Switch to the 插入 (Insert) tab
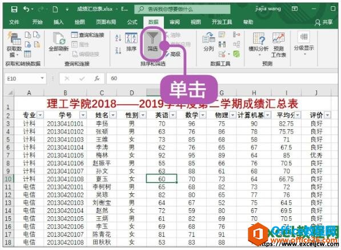Image resolution: width=341 pixels, height=250 pixels. 58,22
